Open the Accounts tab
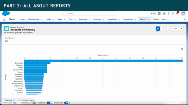188x105 pixels. (83, 19)
